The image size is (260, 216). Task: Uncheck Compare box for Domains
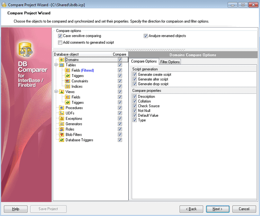(120, 59)
